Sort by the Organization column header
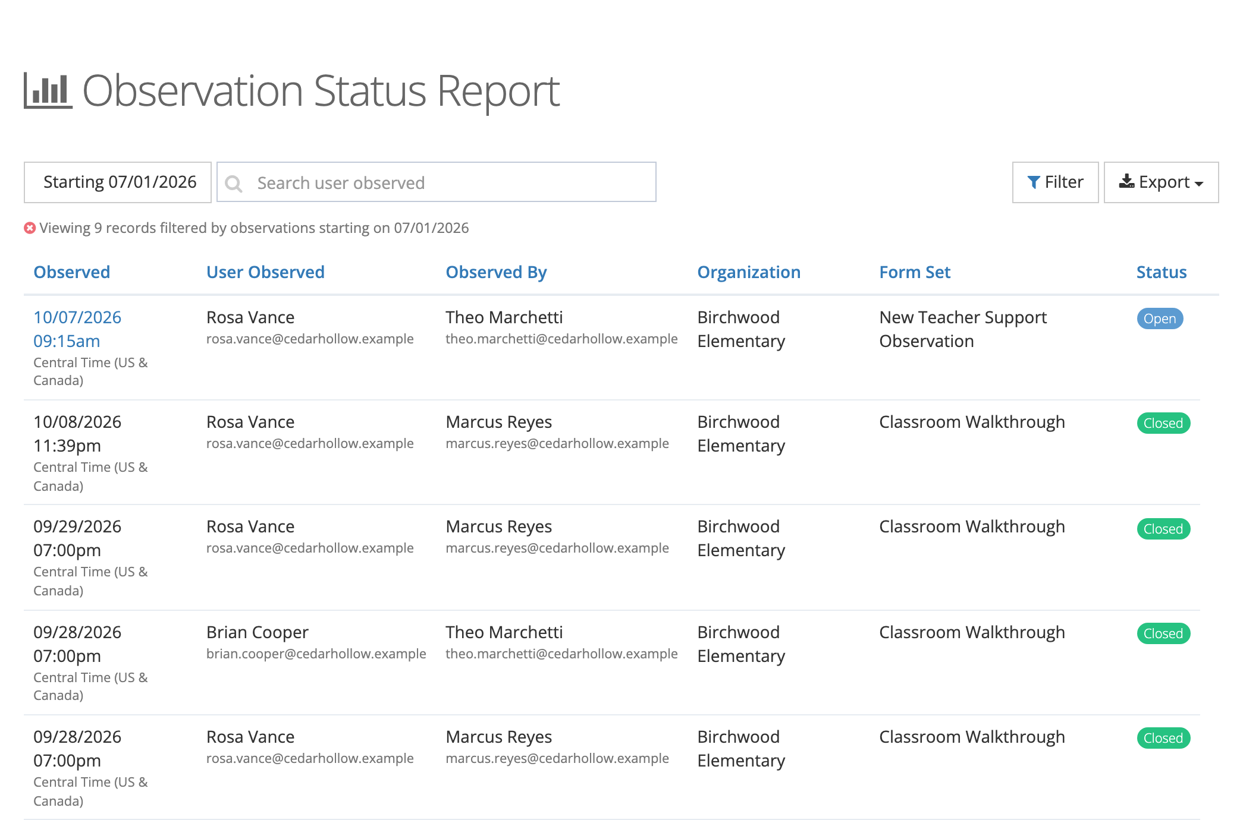 [749, 272]
